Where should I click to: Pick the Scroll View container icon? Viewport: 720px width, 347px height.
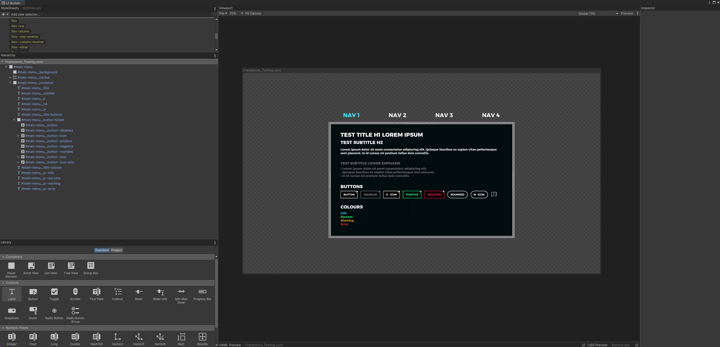coord(31,266)
